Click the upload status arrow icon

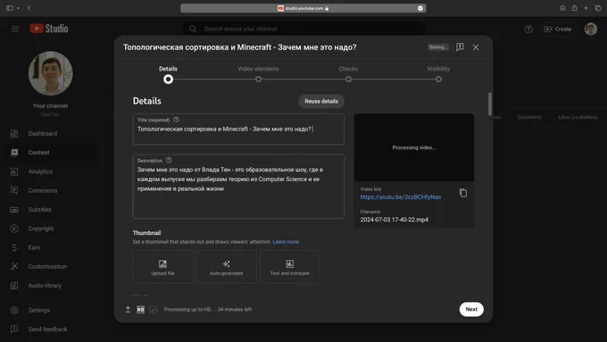128,310
